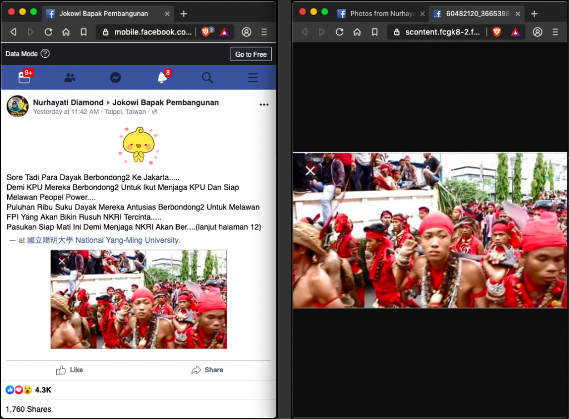The height and width of the screenshot is (419, 569).
Task: Open Facebook news feed icon with 9+ badge
Action: 24,78
